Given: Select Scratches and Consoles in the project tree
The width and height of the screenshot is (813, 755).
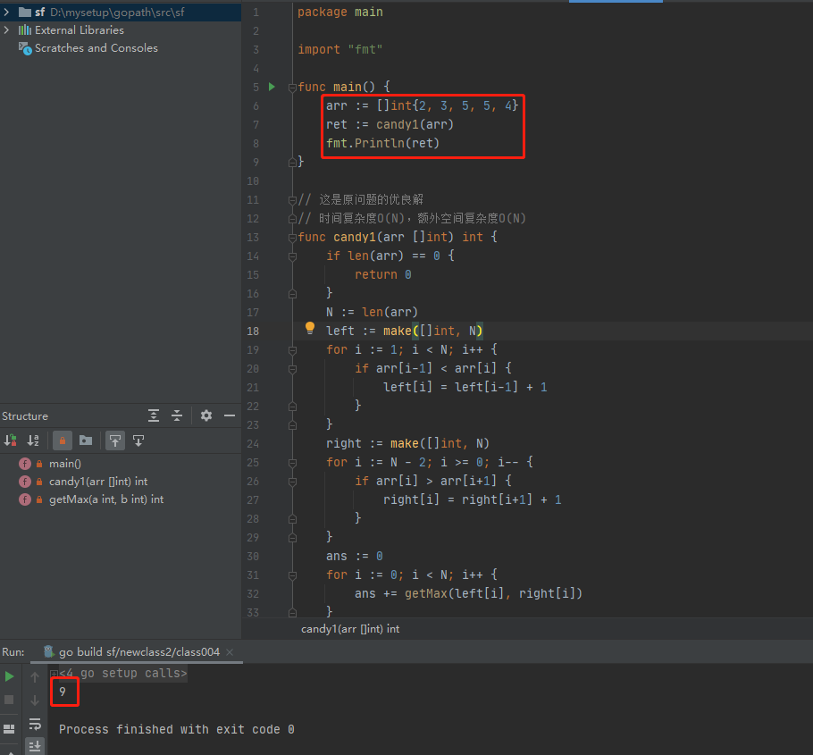Looking at the screenshot, I should click(x=96, y=48).
